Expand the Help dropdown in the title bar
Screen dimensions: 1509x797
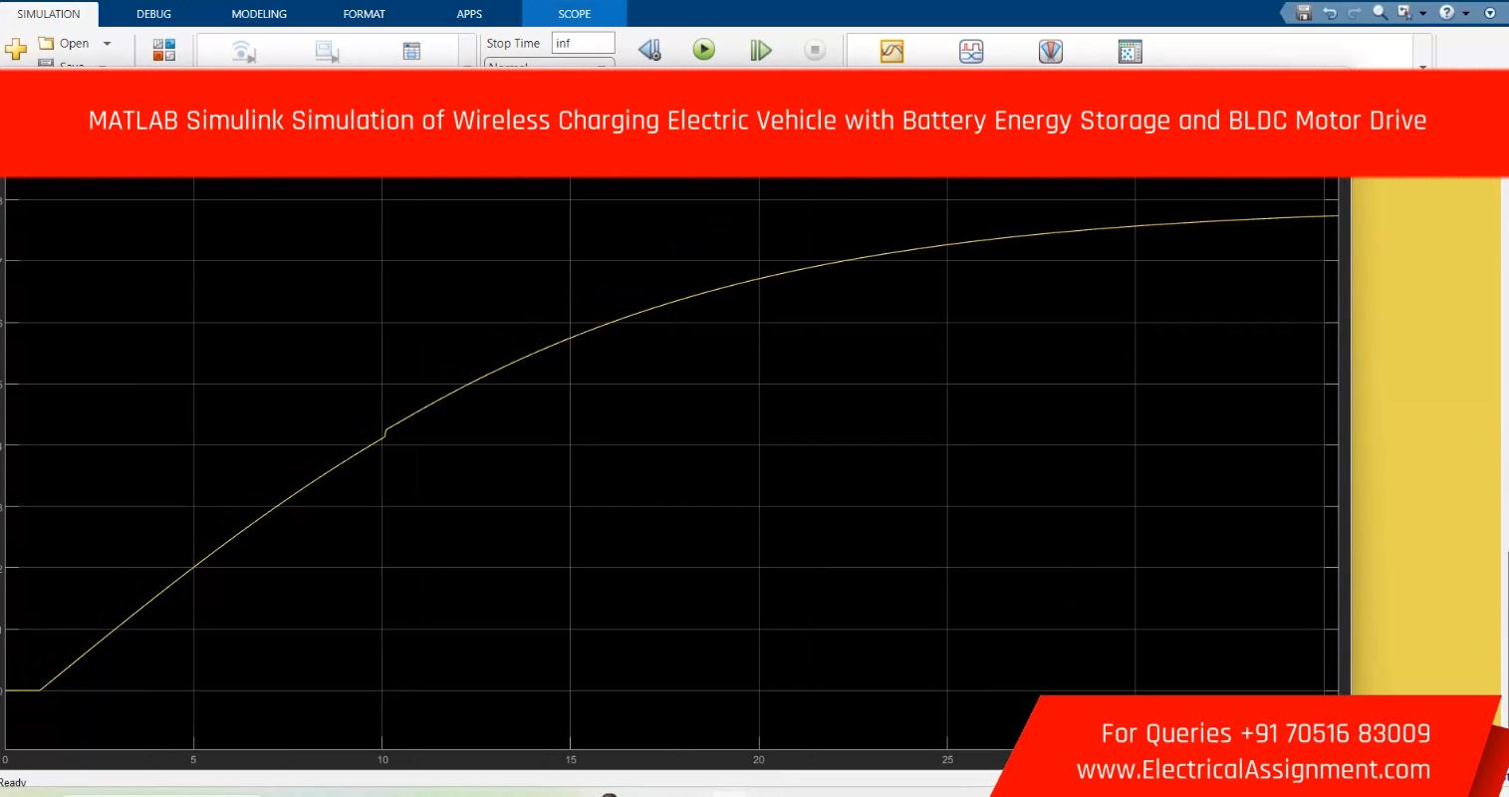click(1465, 14)
